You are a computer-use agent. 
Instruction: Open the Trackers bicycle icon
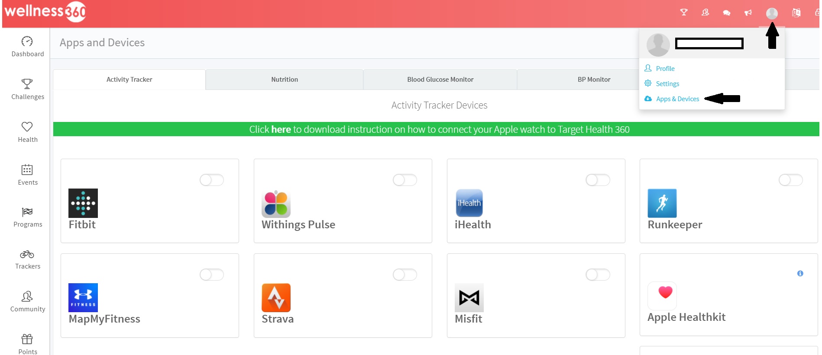click(27, 254)
